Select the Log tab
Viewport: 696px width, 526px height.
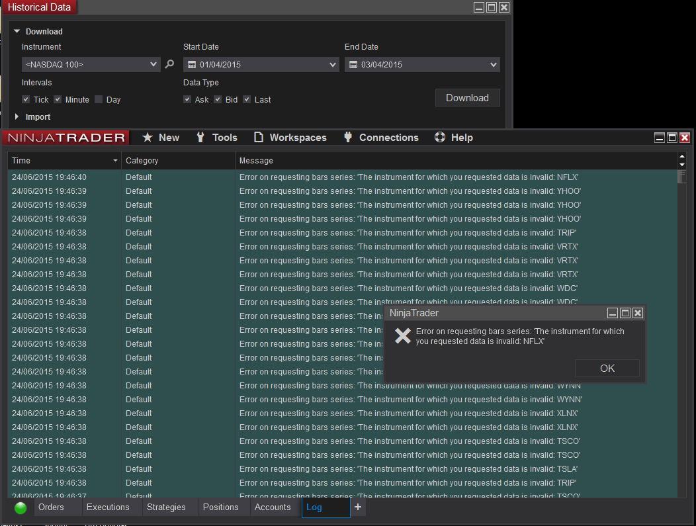(x=326, y=507)
